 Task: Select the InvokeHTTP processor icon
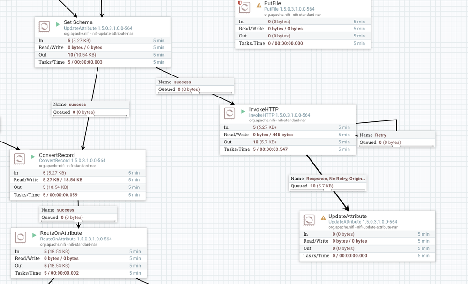tap(230, 113)
